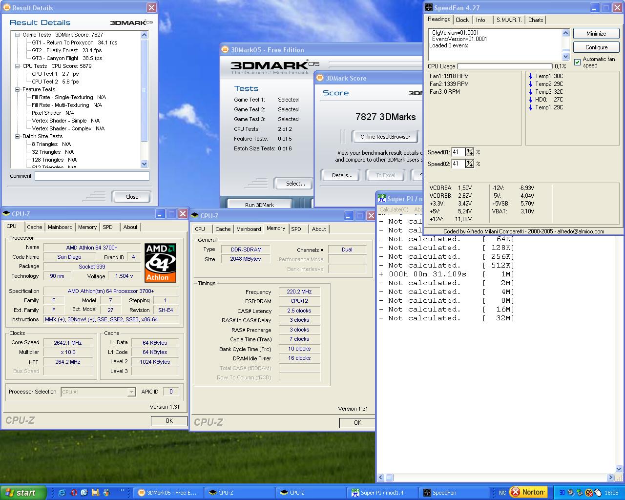Screen dimensions: 625x500
Task: Open the Opera browser quick launch icon
Action: (73, 493)
